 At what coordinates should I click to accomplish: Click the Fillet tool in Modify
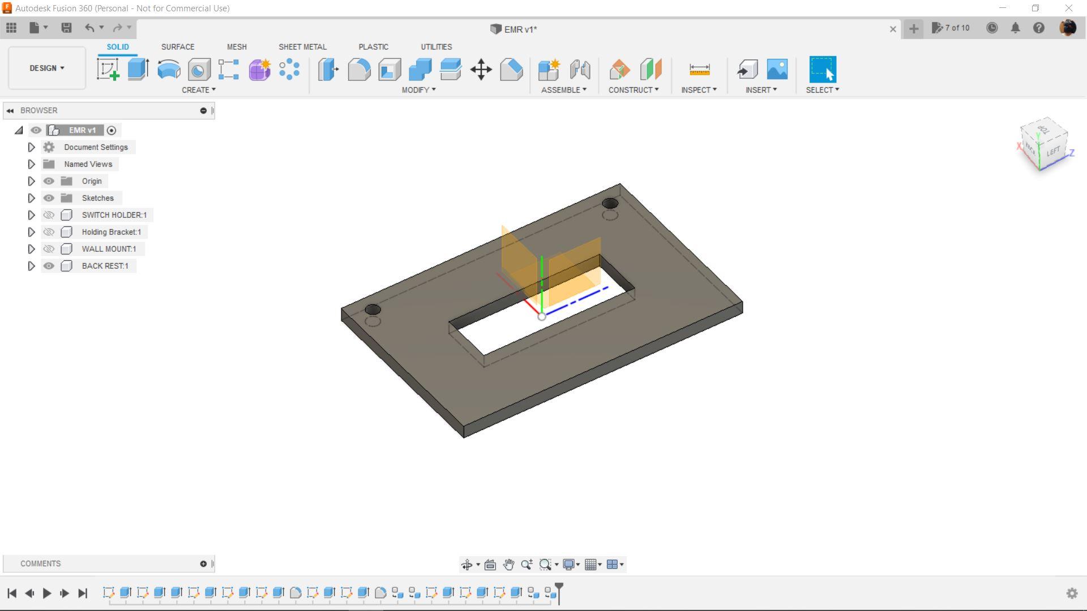pyautogui.click(x=359, y=70)
